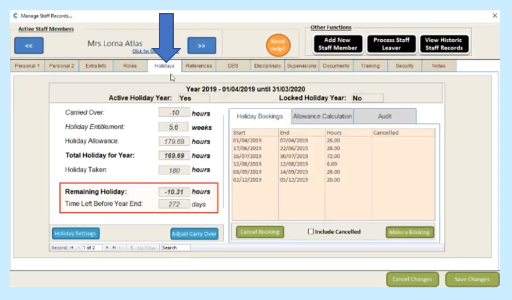The image size is (512, 300).
Task: Open the Personal 2 tab
Action: [61, 65]
